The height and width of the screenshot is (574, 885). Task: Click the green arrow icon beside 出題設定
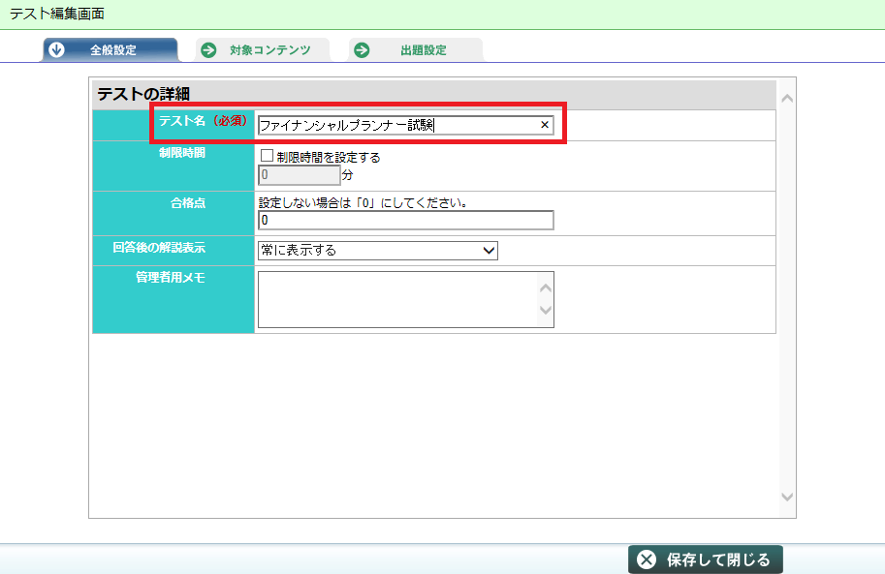(362, 50)
